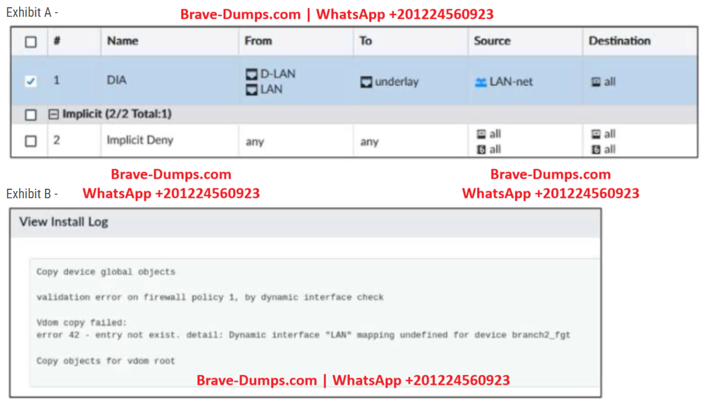Screen dimensions: 701x399
Task: Click the Source column header
Action: [491, 41]
